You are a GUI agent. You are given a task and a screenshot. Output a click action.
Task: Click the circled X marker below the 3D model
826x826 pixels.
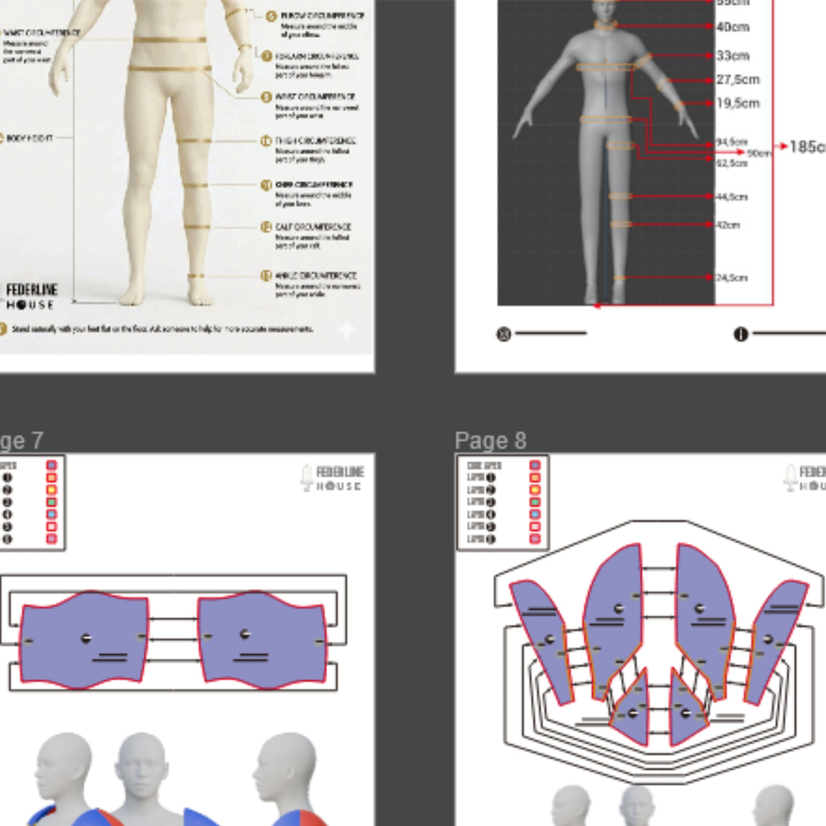pos(504,335)
